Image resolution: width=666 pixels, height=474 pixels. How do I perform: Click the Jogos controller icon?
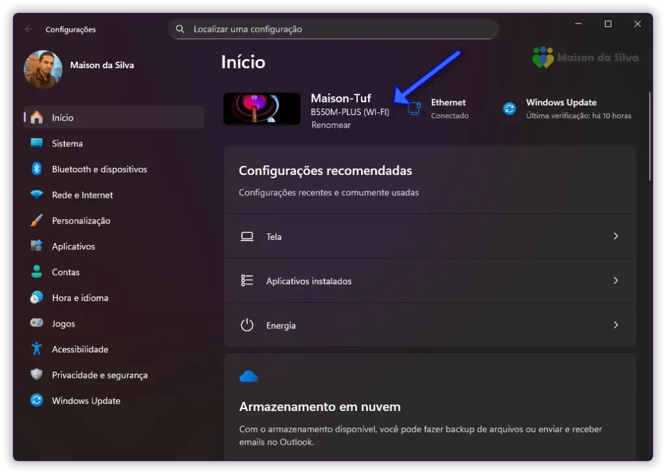pyautogui.click(x=36, y=324)
